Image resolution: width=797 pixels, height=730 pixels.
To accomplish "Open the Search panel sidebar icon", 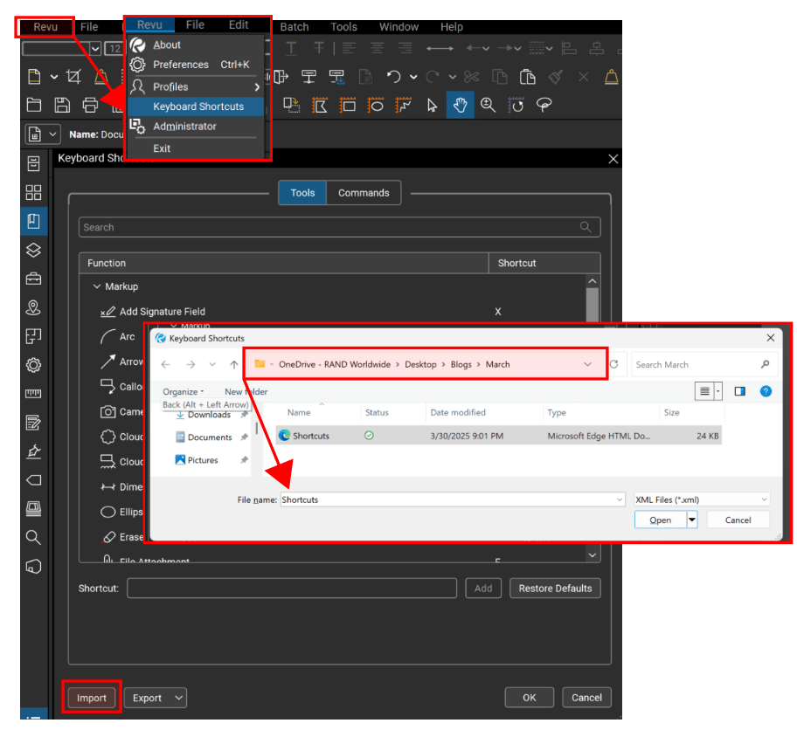I will (x=33, y=537).
